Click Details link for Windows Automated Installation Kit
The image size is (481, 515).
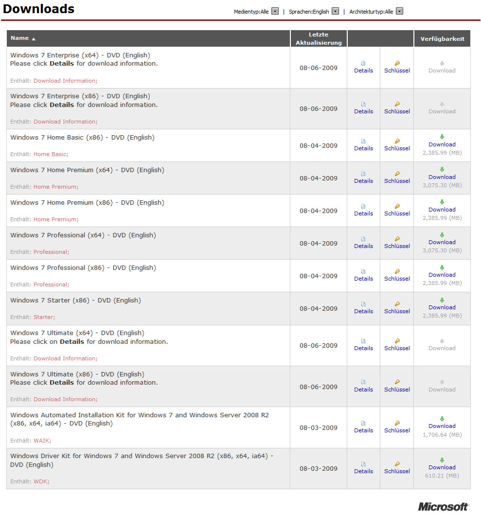coord(363,430)
